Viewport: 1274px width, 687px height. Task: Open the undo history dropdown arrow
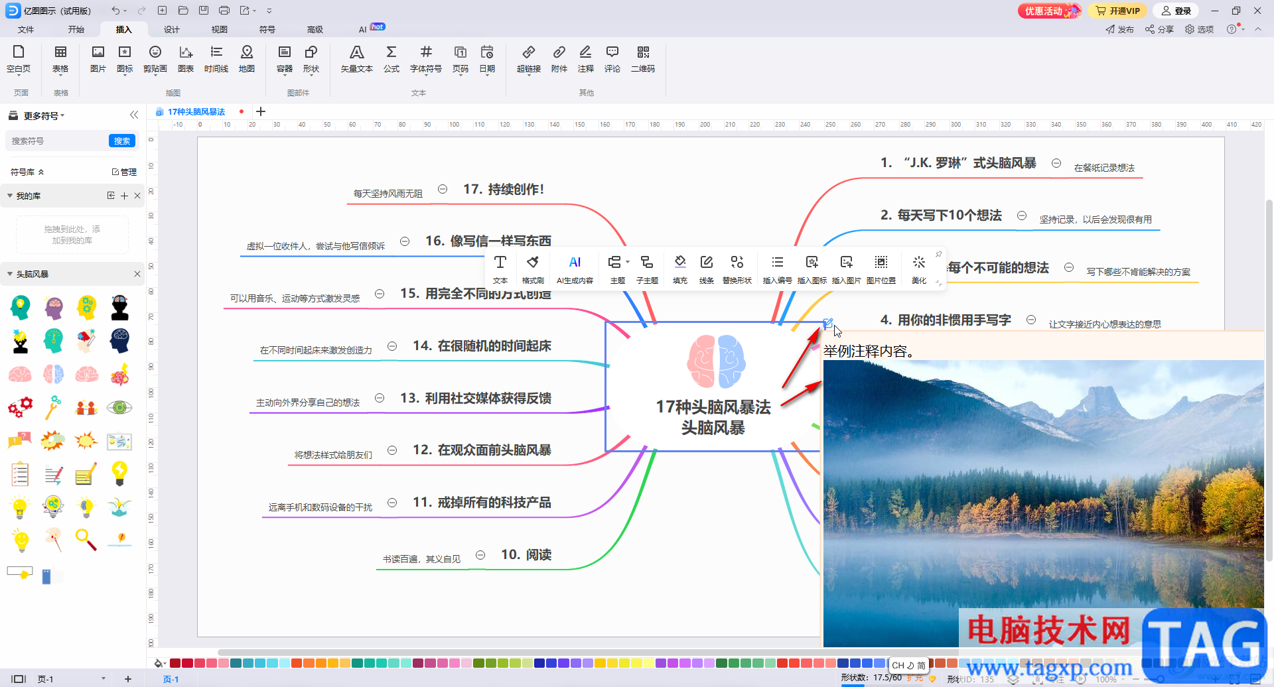(x=125, y=11)
